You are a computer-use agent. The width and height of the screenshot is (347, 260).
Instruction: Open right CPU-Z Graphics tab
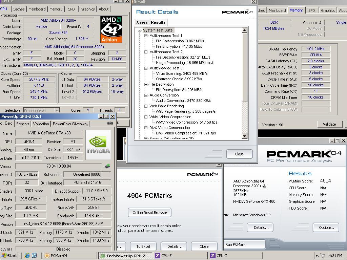(328, 10)
